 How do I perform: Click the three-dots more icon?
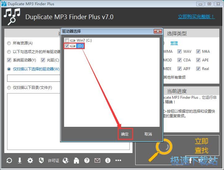click(118, 160)
